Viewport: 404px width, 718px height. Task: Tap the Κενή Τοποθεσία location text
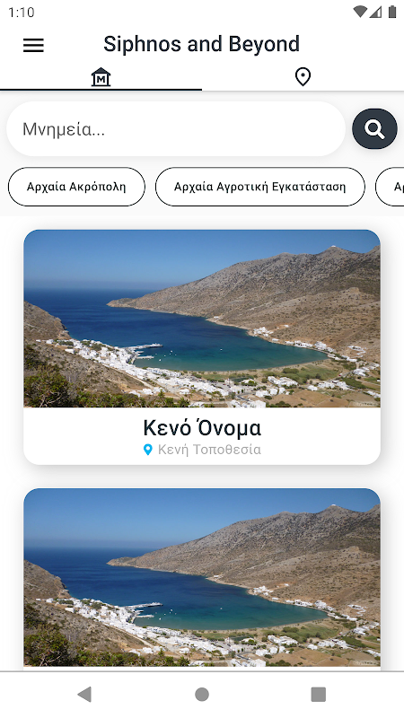[209, 450]
